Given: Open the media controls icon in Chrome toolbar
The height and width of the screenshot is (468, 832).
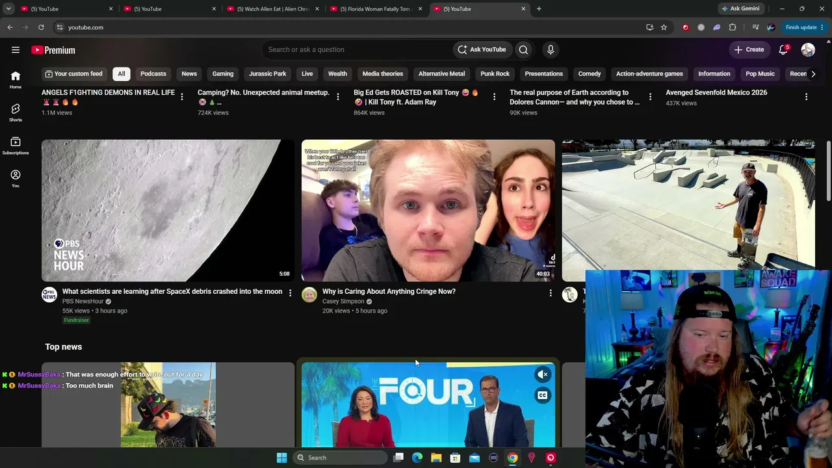Looking at the screenshot, I should point(755,27).
